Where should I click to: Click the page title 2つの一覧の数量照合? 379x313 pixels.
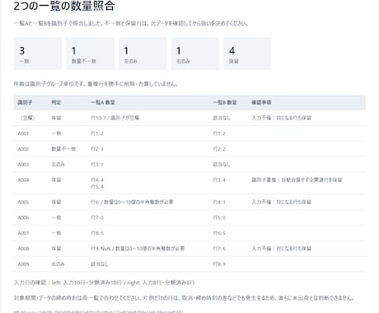(64, 6)
